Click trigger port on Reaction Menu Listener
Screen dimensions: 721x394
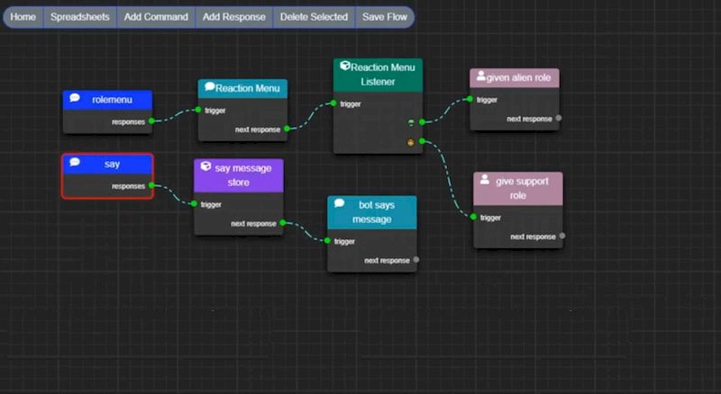pos(333,103)
